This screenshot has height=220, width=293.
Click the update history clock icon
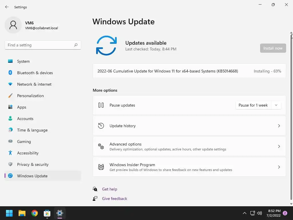tap(101, 126)
